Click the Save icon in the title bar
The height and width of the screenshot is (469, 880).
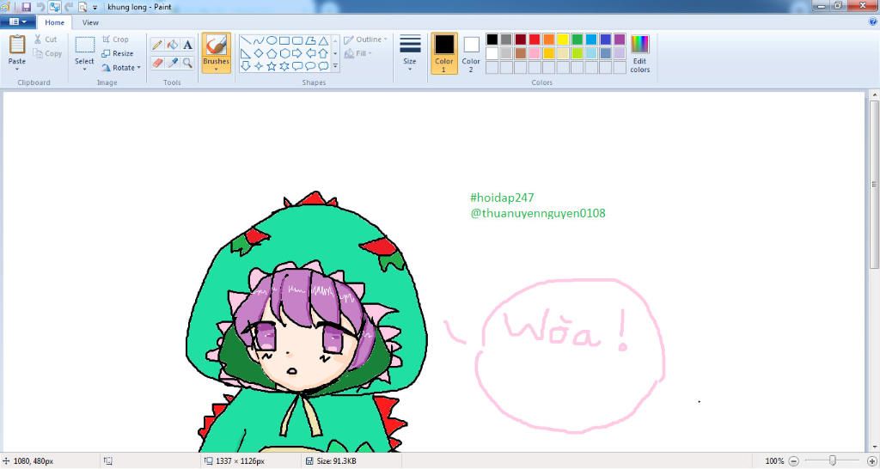pos(26,7)
